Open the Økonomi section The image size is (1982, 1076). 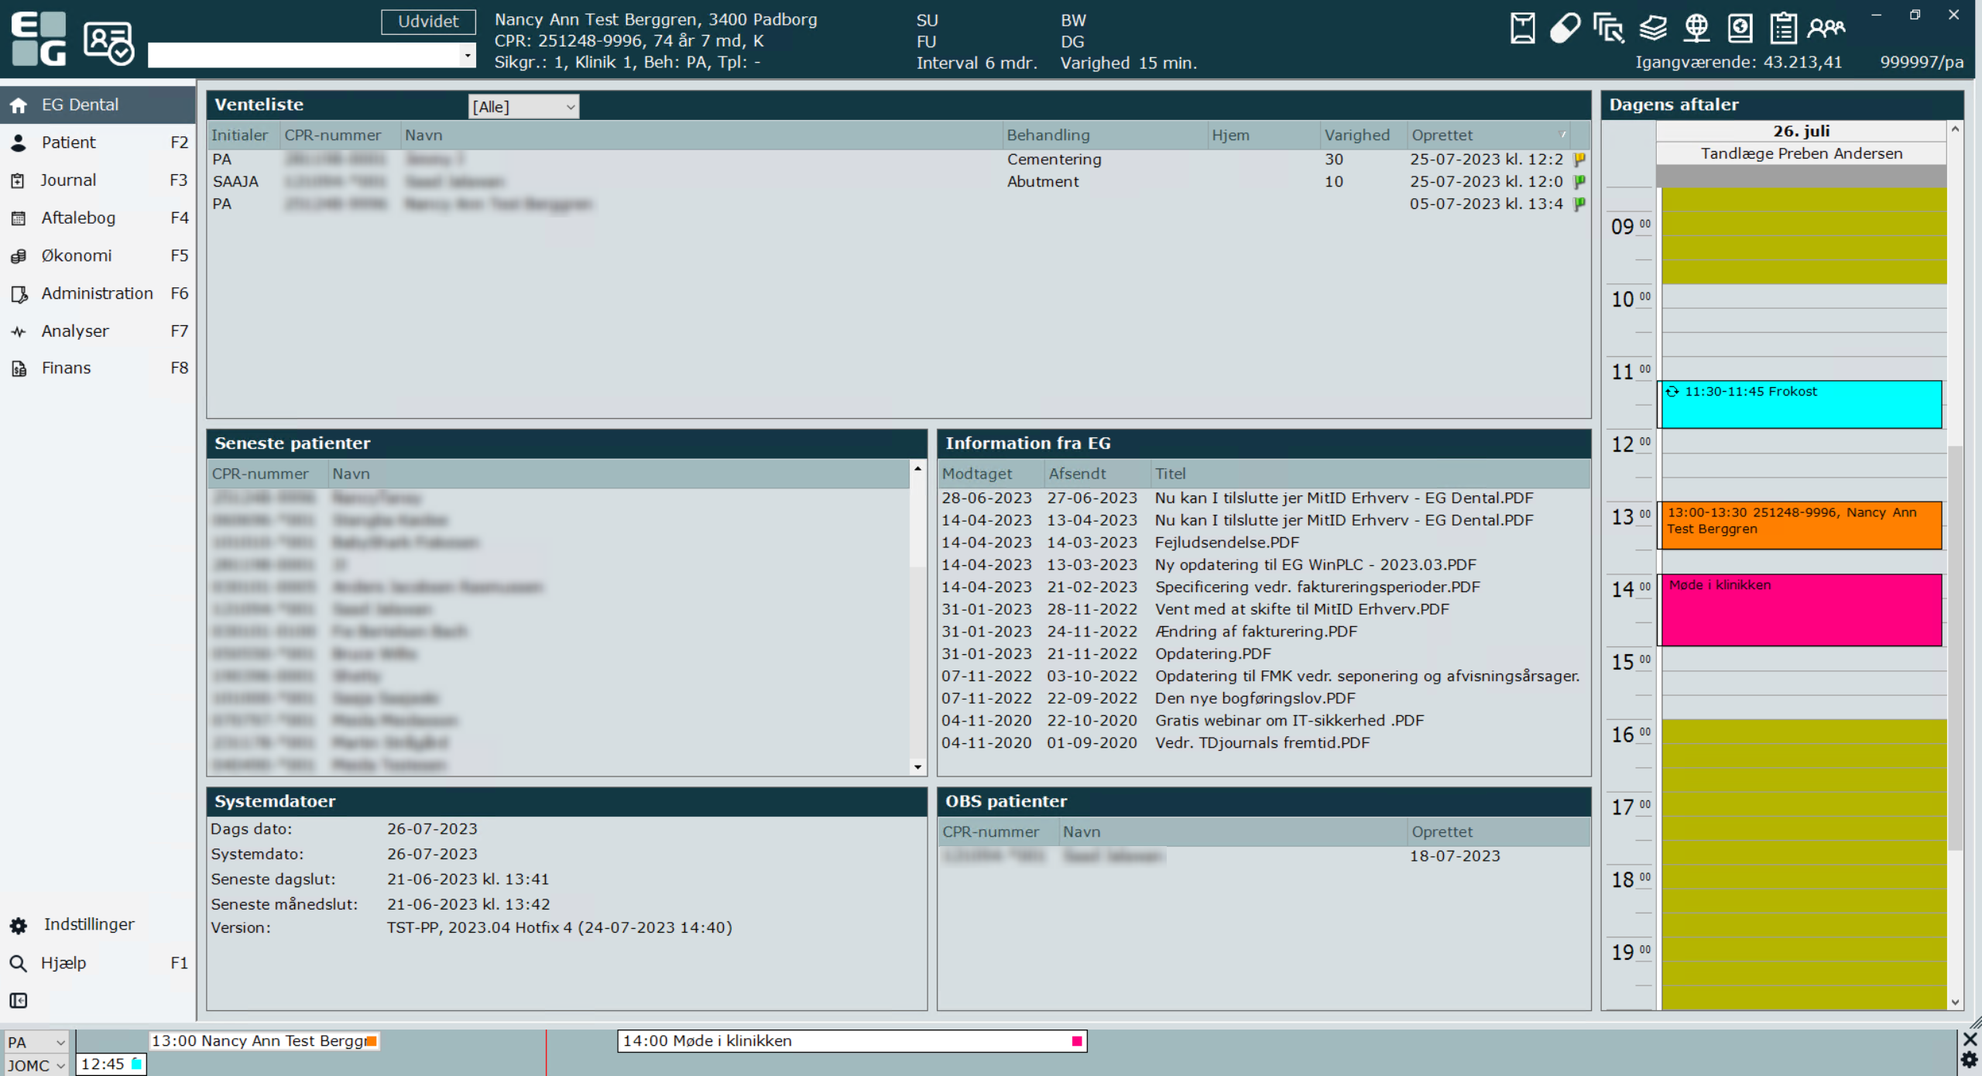point(98,255)
